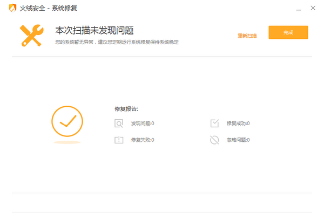324x213 pixels.
Task: Click the checkbox icon beside 修复成功
Action: (x=214, y=123)
